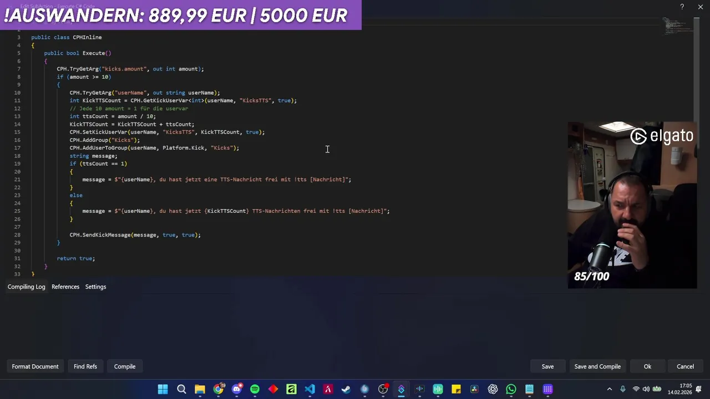Open Visual Studio Code from the taskbar

(x=310, y=389)
